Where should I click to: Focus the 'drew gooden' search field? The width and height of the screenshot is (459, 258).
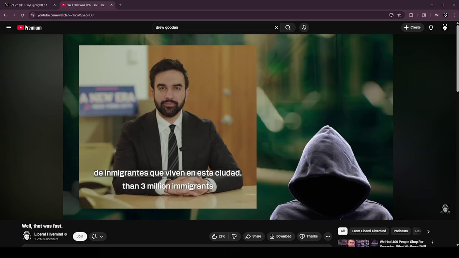[213, 28]
